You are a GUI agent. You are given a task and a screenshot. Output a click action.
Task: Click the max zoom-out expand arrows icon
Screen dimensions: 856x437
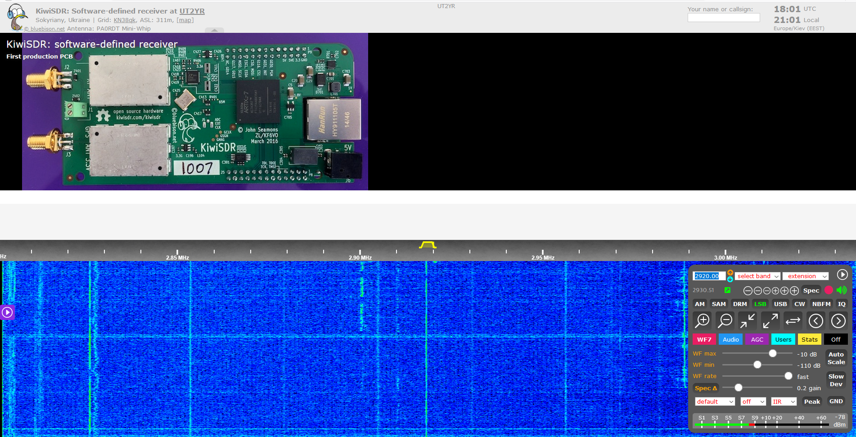tap(770, 320)
